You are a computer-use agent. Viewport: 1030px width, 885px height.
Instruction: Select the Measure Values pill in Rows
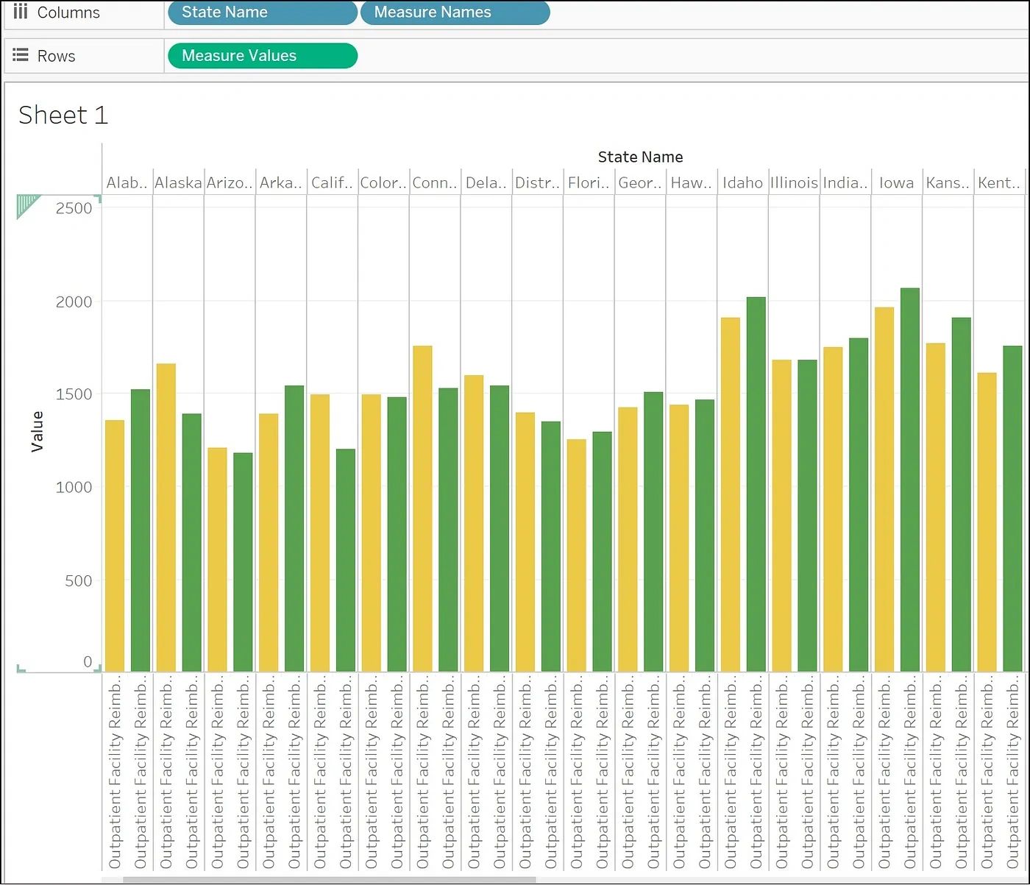262,56
